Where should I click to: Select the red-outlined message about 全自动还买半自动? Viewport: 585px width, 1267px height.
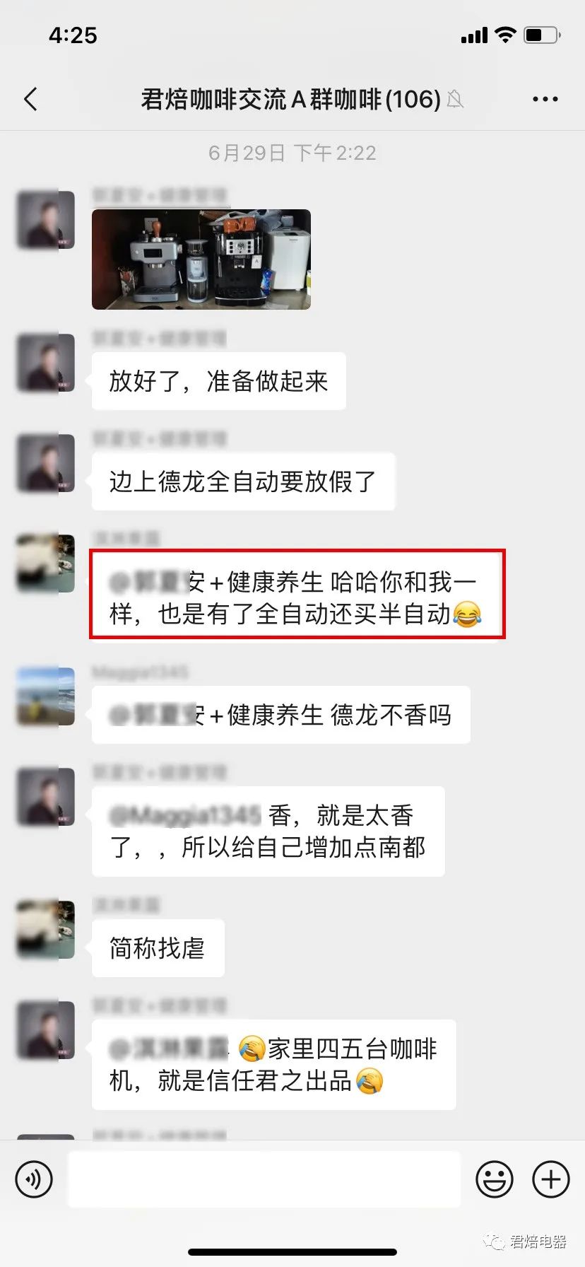(297, 594)
